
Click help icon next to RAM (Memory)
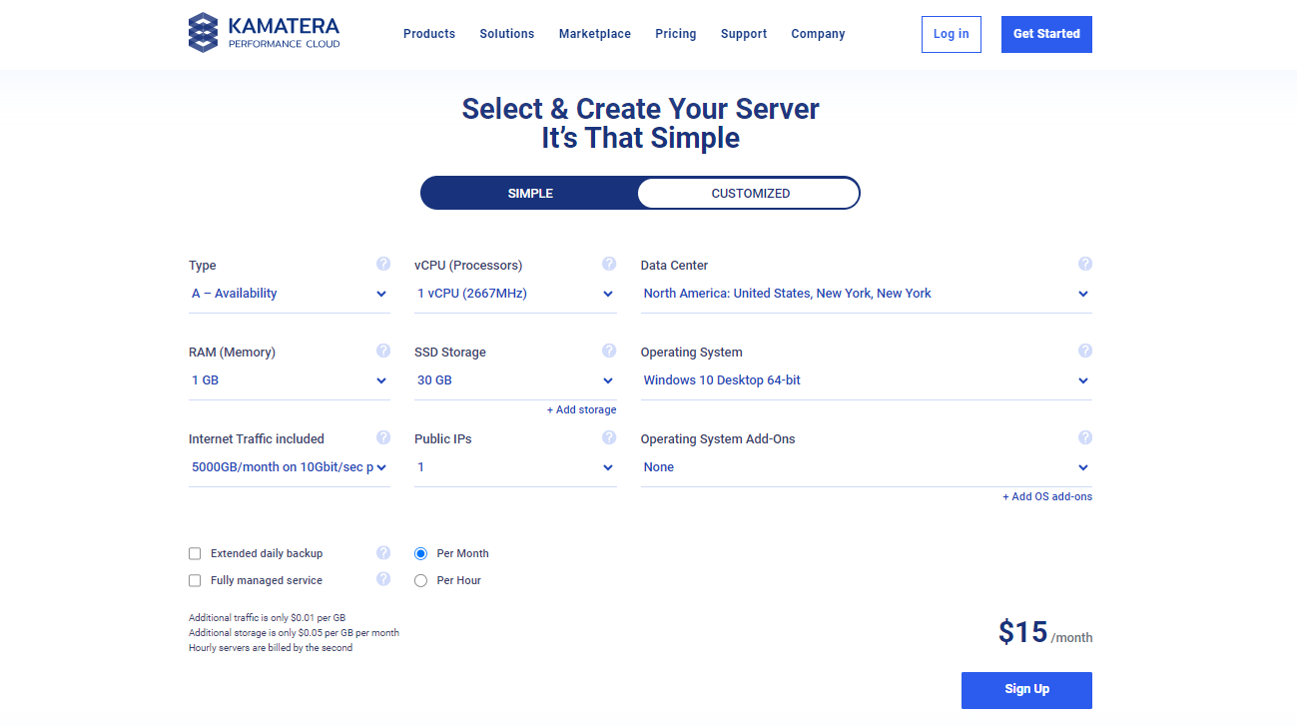click(383, 352)
